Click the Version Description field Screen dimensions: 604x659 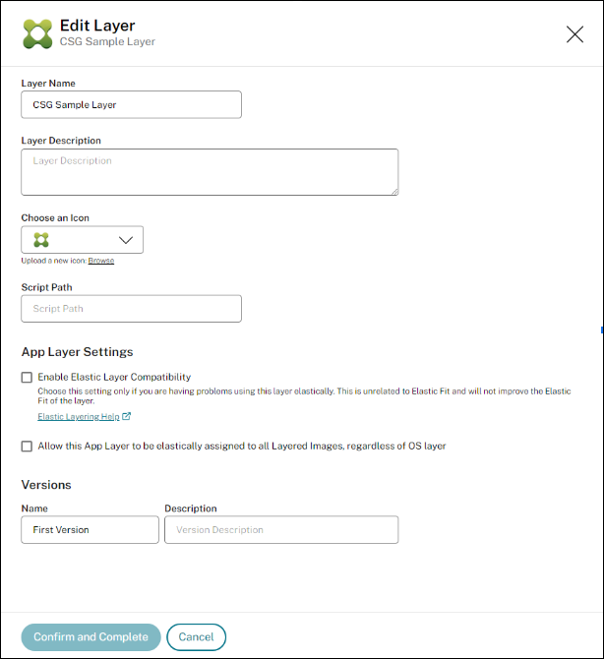click(280, 530)
